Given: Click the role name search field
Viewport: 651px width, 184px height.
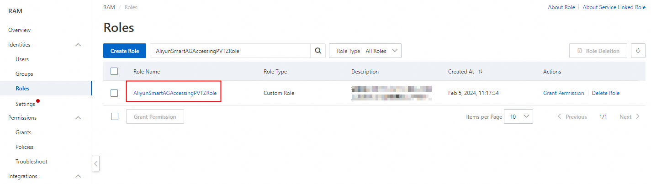Looking at the screenshot, I should [x=230, y=51].
